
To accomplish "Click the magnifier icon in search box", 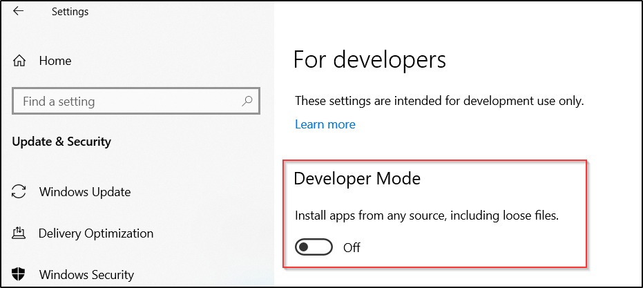I will tap(247, 101).
